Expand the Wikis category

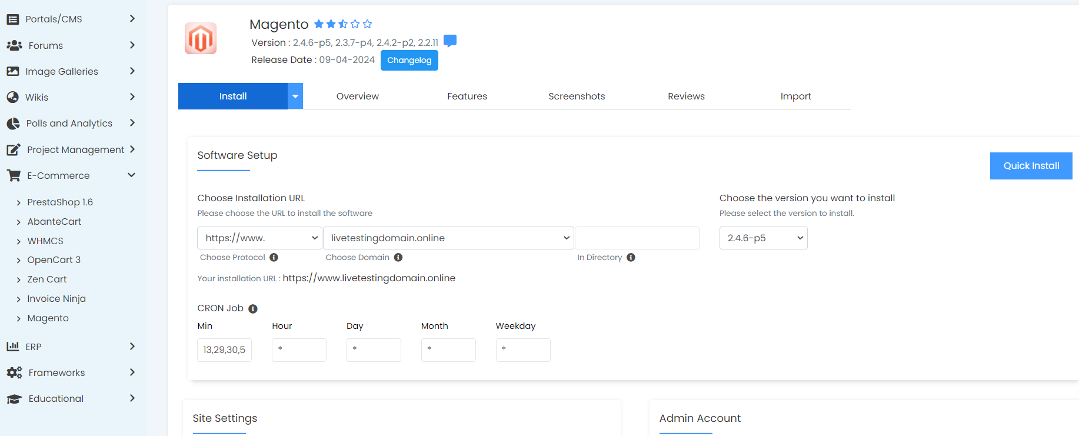(132, 96)
